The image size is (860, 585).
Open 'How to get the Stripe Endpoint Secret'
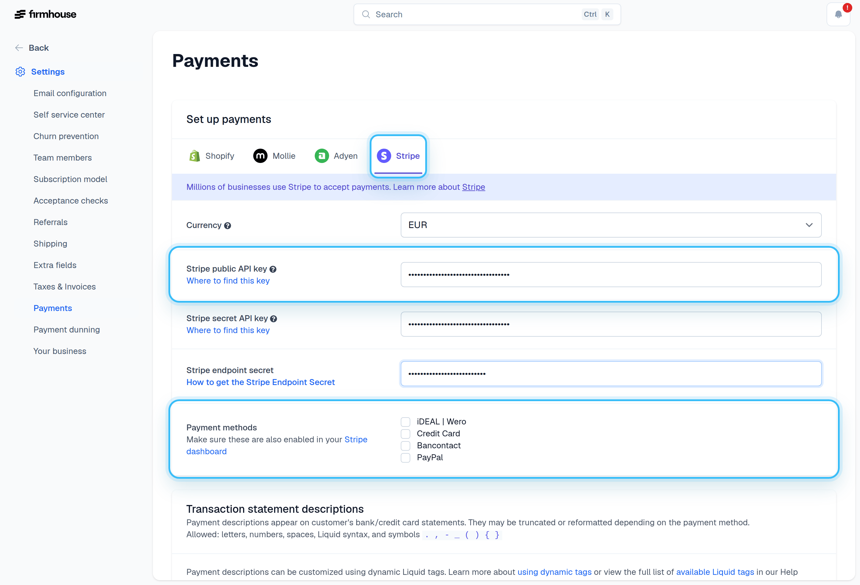(260, 382)
